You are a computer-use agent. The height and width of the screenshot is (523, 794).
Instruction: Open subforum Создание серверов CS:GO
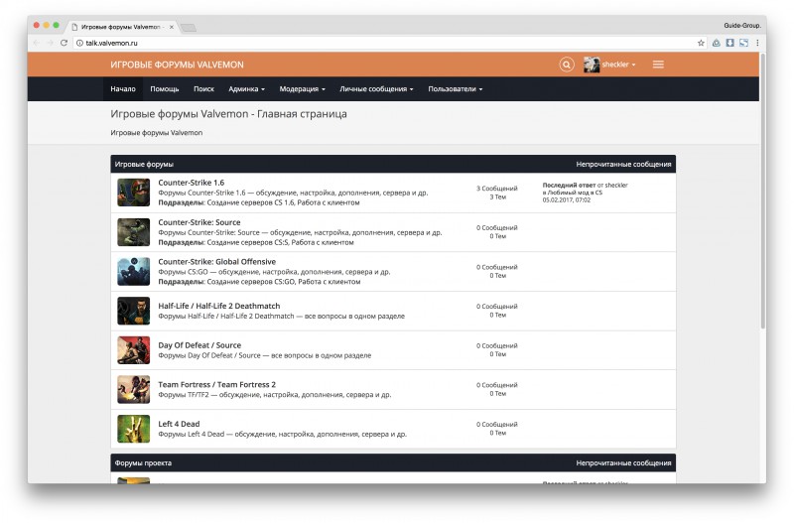250,282
